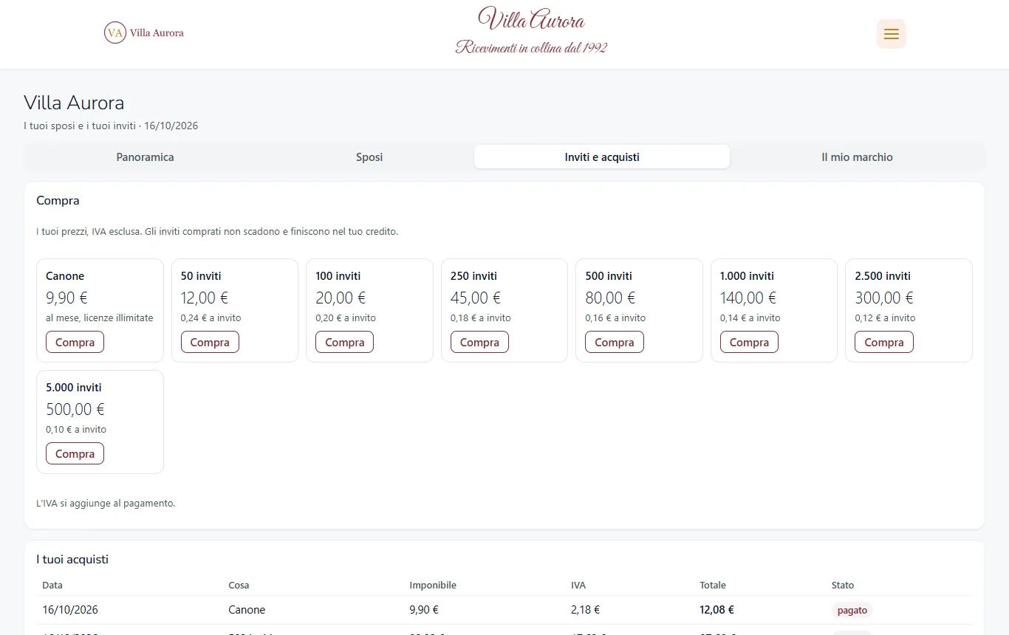1009x635 pixels.
Task: Click the Stato column header
Action: [843, 586]
